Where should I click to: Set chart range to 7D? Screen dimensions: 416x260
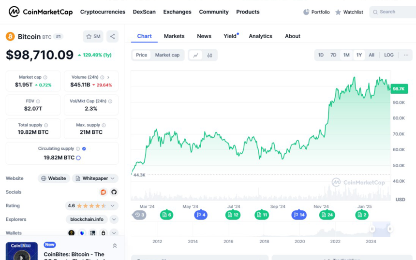333,55
